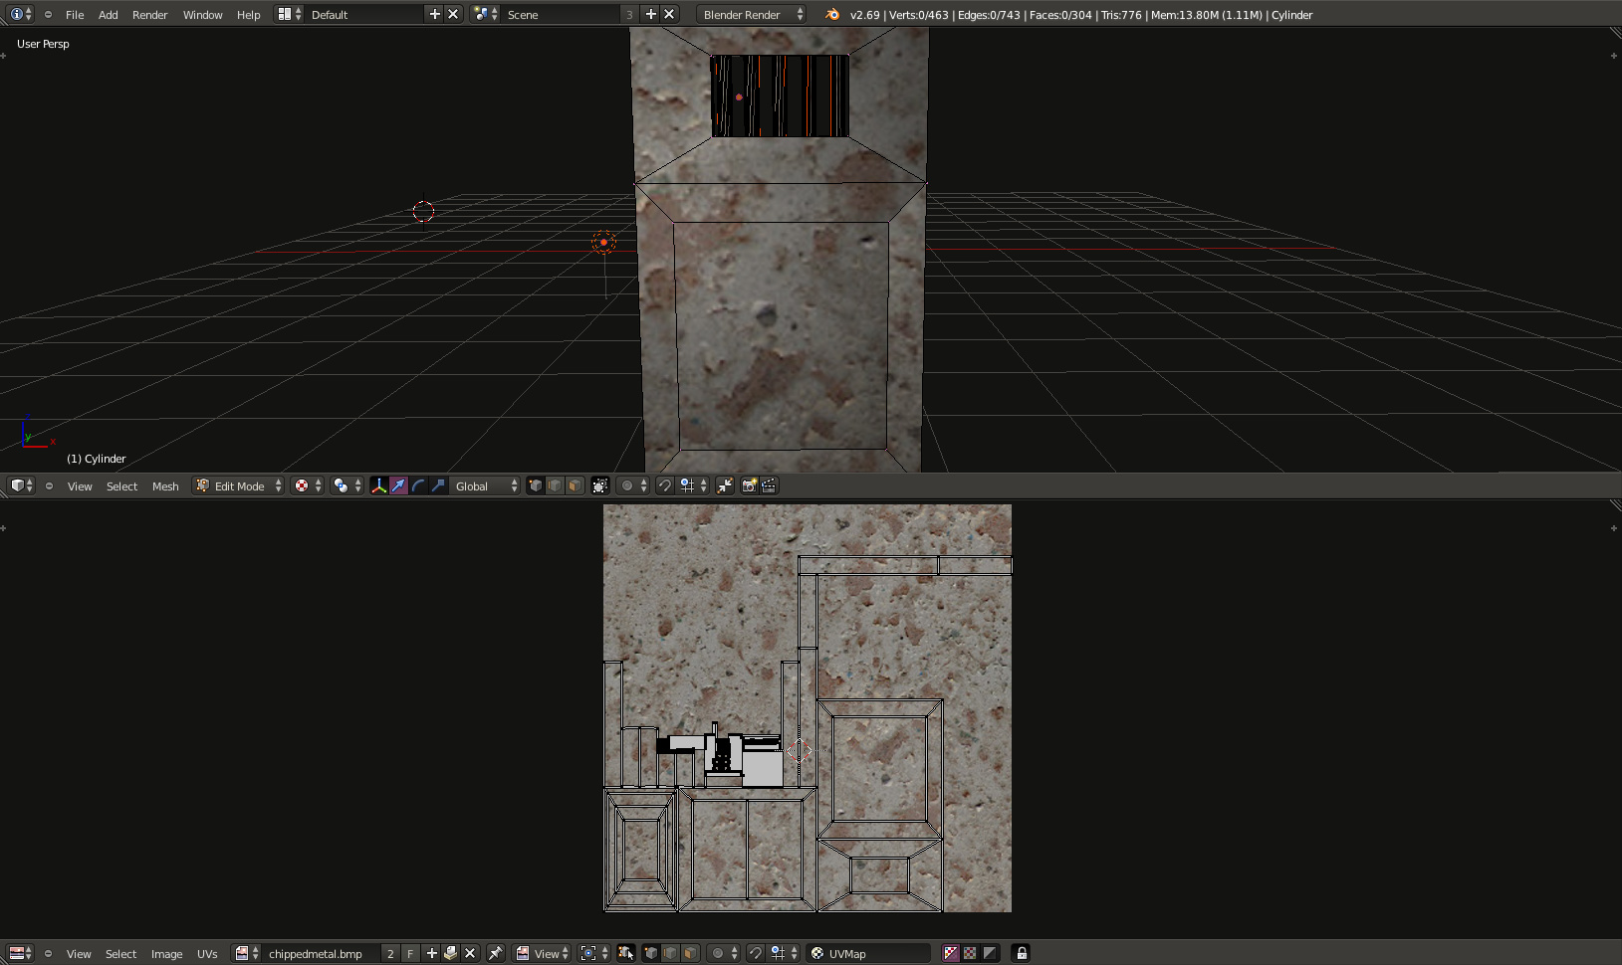This screenshot has width=1622, height=965.
Task: Open the Info editor type selector
Action: 20,14
